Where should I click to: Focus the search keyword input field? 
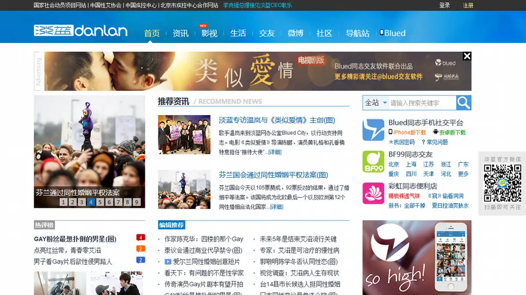[422, 103]
